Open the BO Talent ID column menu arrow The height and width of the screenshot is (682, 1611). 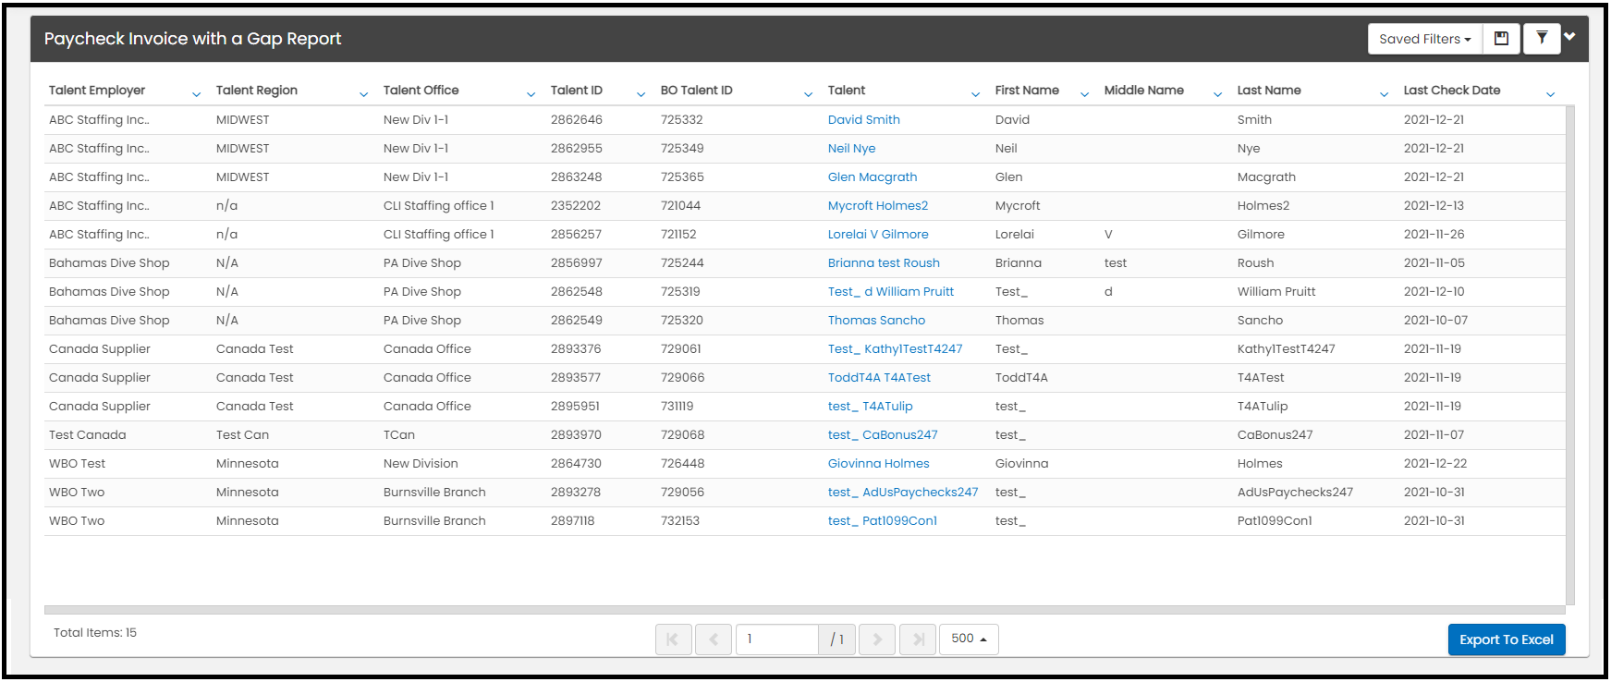808,93
